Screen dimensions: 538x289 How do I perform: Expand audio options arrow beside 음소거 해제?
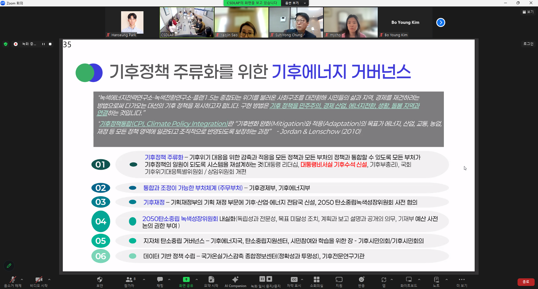[x=22, y=279]
